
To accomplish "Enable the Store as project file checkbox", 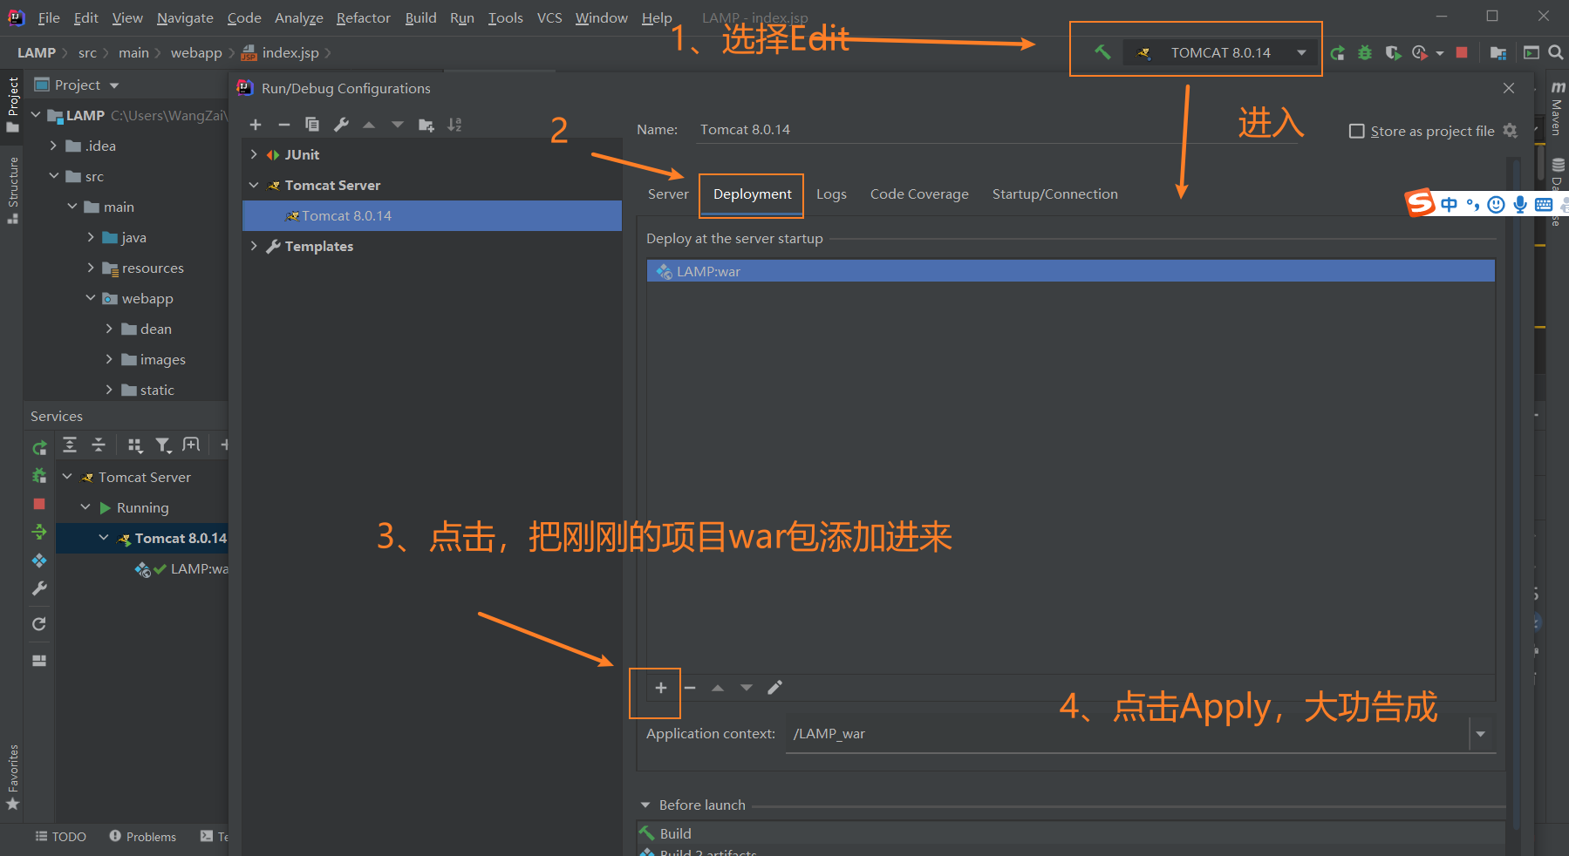I will tap(1357, 131).
